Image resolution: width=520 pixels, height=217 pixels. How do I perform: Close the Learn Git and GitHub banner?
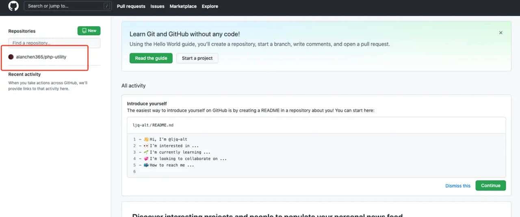(500, 33)
